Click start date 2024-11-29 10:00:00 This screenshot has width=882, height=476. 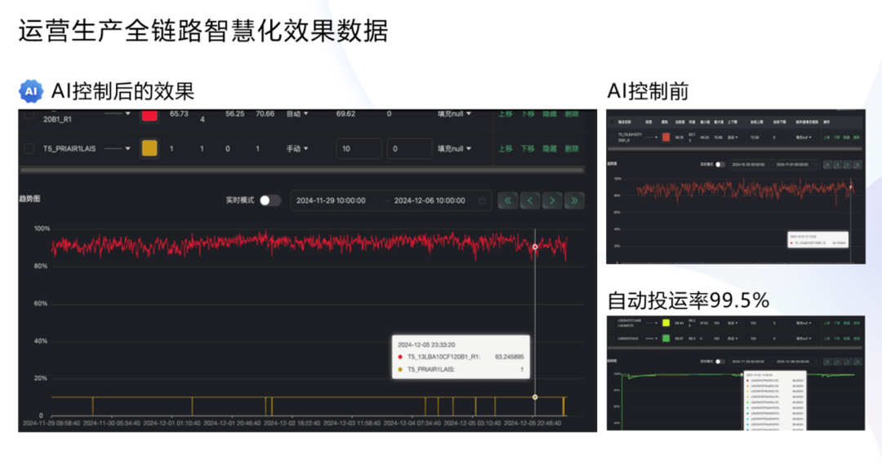[x=331, y=200]
